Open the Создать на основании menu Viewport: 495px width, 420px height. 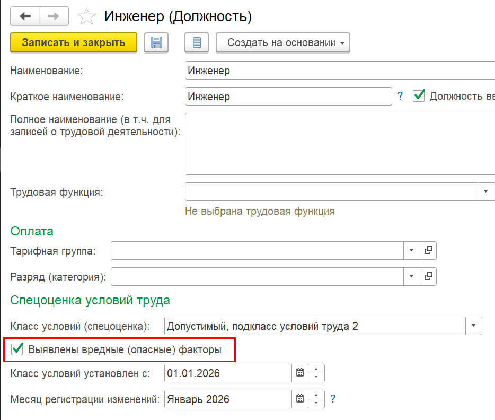pyautogui.click(x=283, y=43)
